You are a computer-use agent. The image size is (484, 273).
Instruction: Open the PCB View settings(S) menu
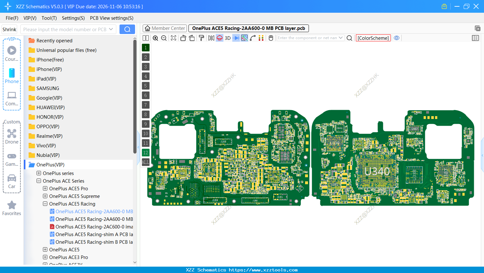click(x=111, y=18)
